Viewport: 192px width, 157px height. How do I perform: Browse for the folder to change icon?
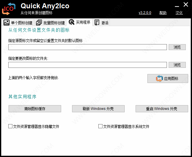tap(177, 65)
